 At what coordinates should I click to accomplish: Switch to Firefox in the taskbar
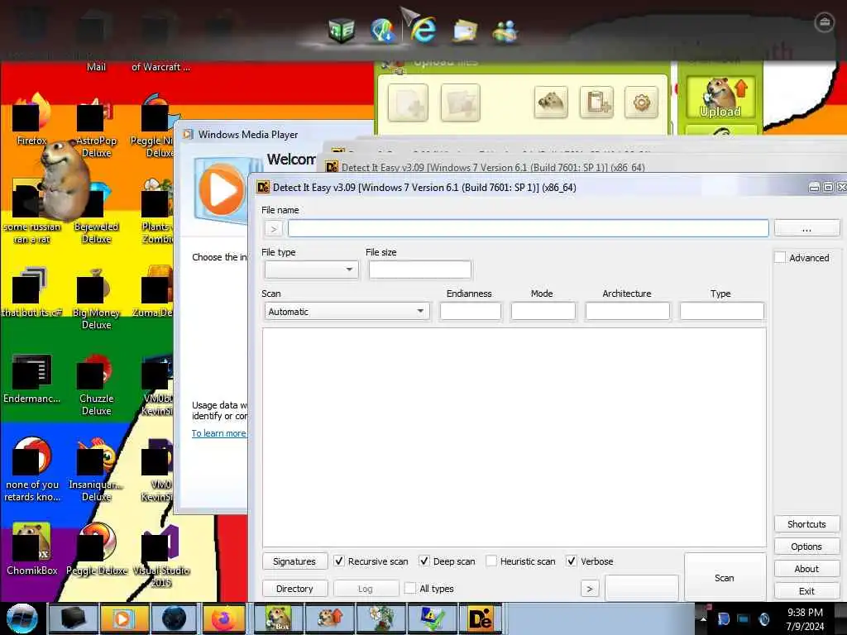(224, 618)
